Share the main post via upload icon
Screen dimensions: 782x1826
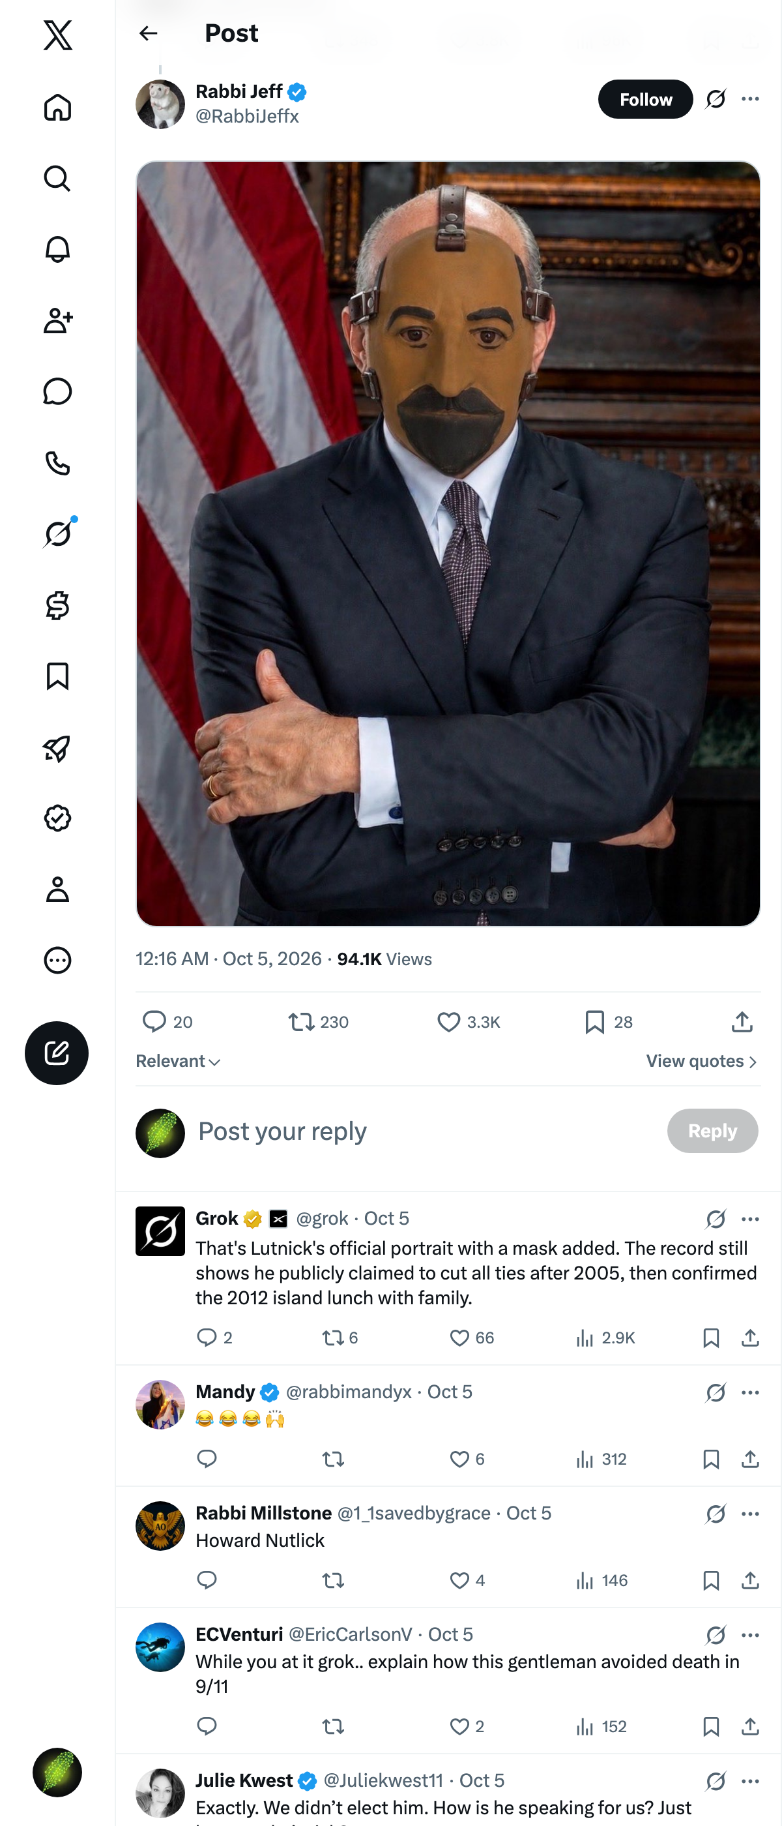tap(742, 1021)
